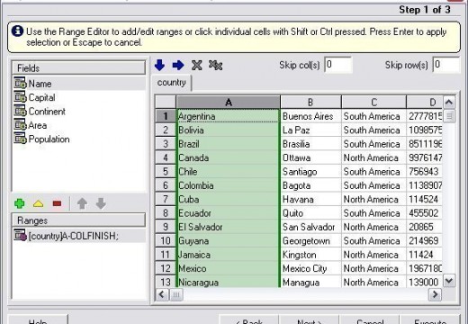Click the blue right arrow range icon

(x=178, y=65)
